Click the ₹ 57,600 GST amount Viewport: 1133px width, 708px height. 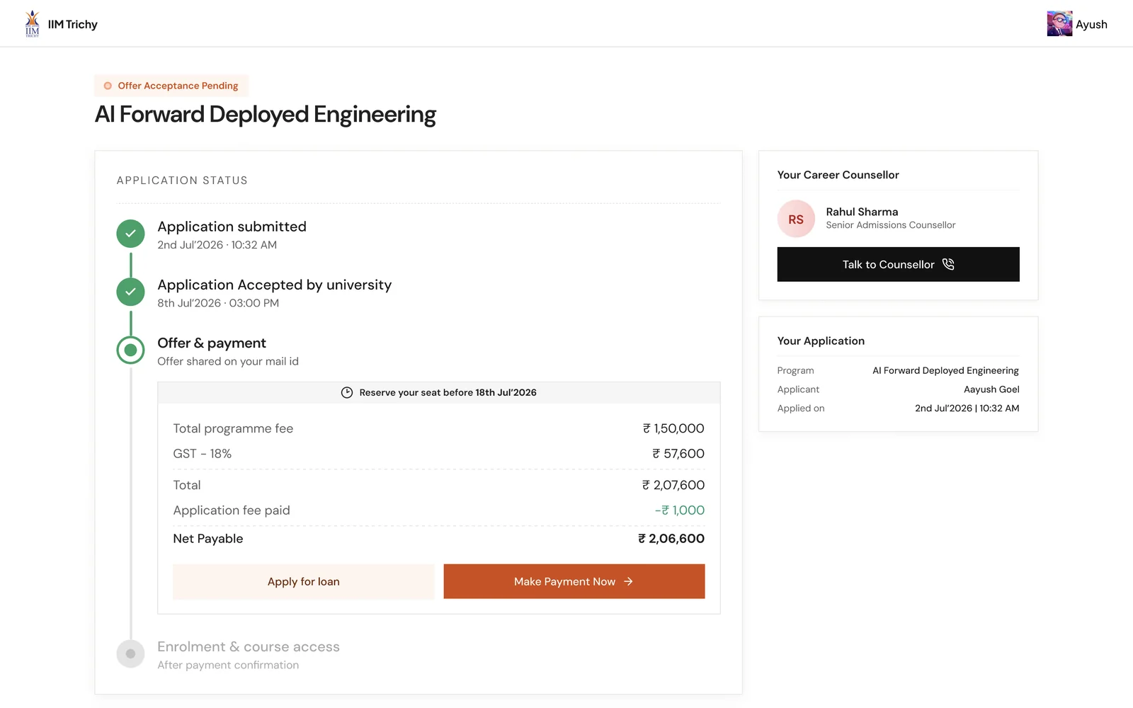click(x=678, y=454)
